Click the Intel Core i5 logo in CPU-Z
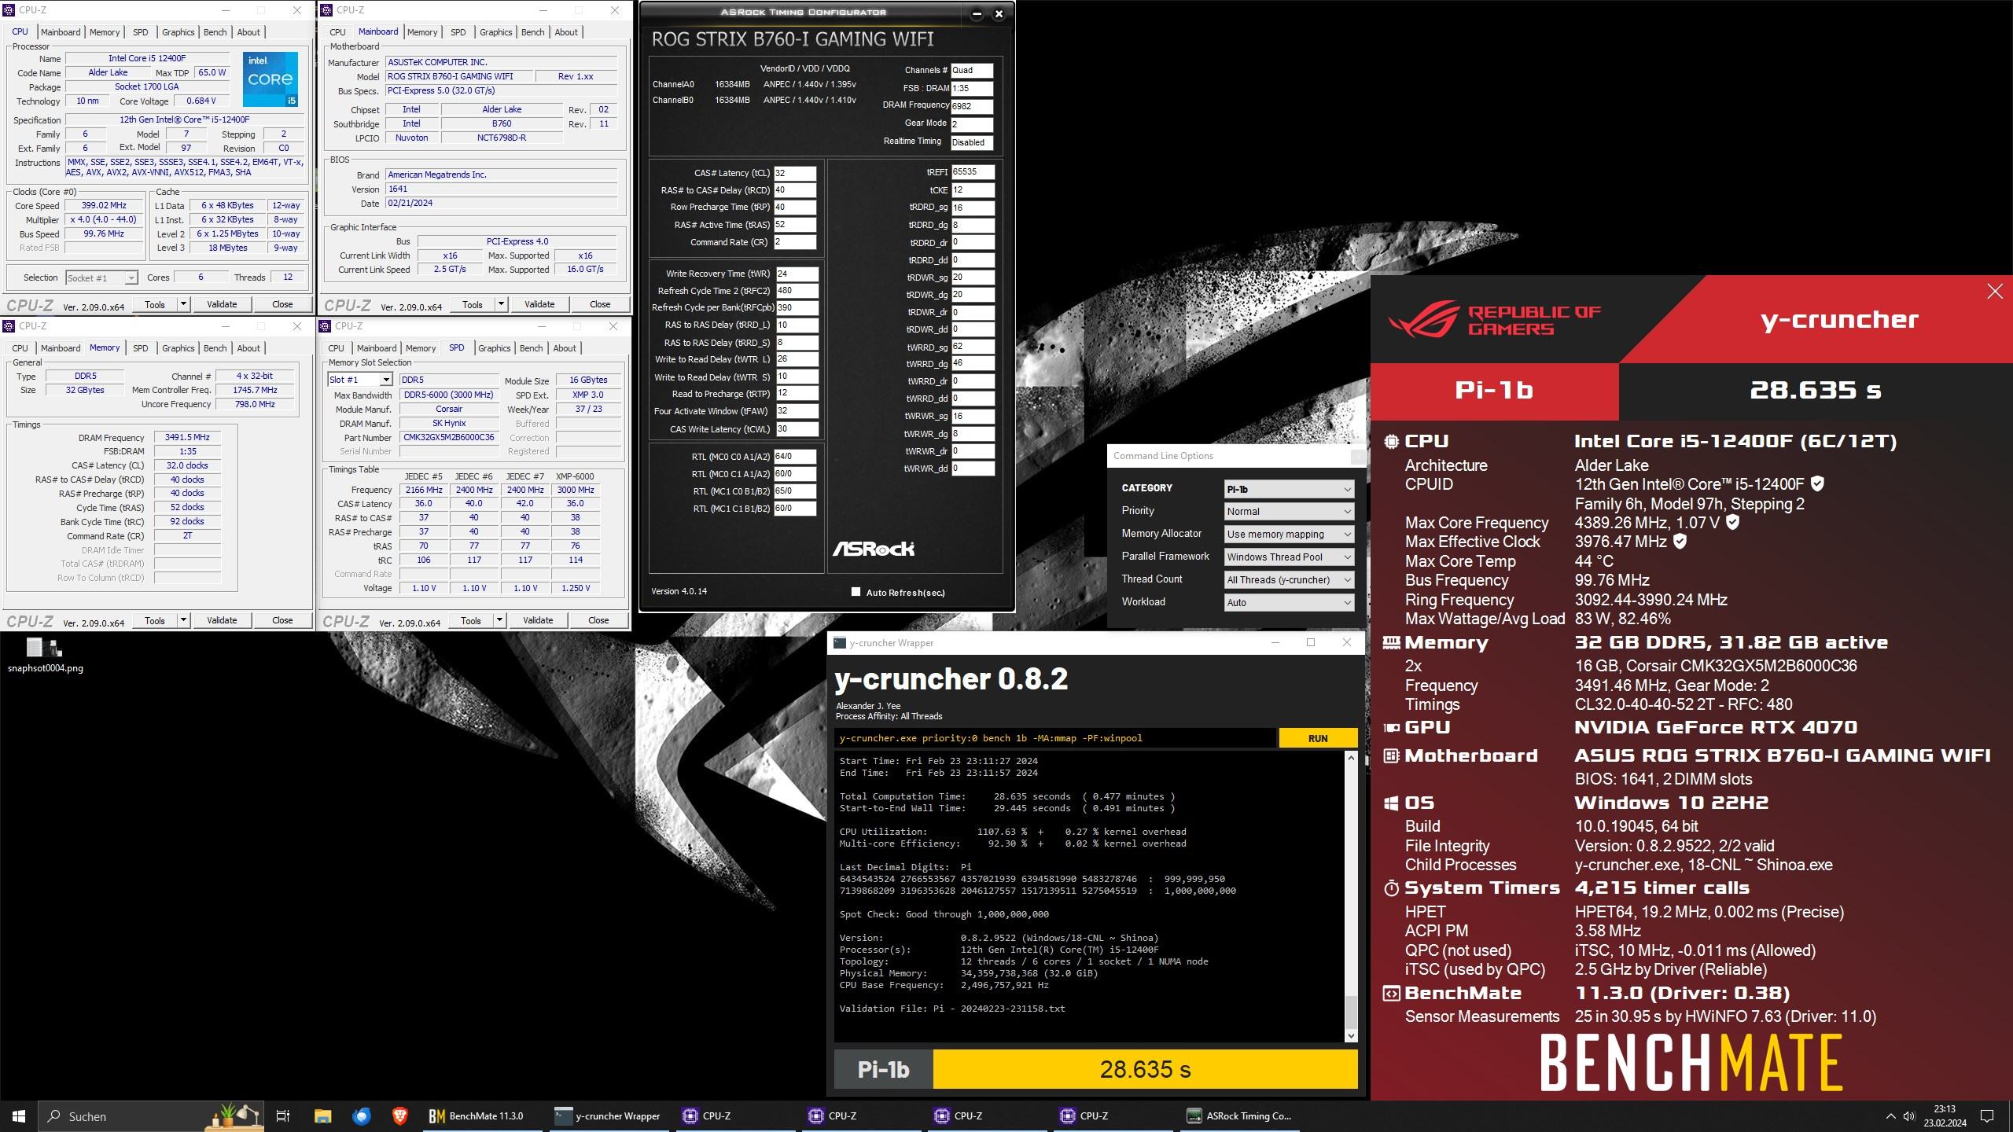This screenshot has height=1132, width=2013. tap(270, 79)
